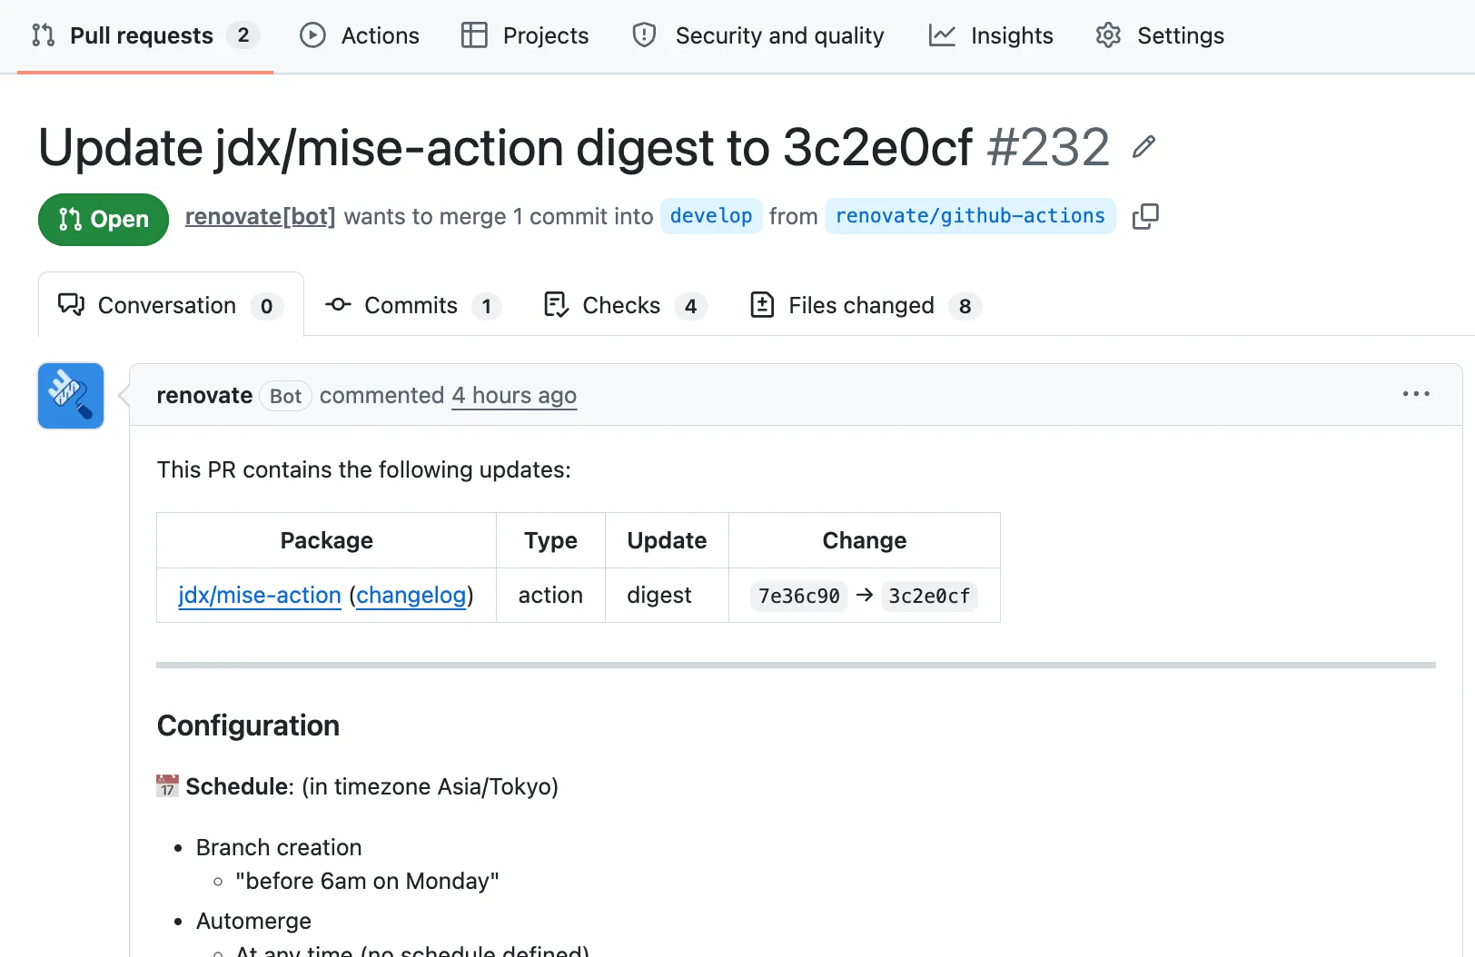Click the Conversation count badge
This screenshot has width=1475, height=957.
266,306
